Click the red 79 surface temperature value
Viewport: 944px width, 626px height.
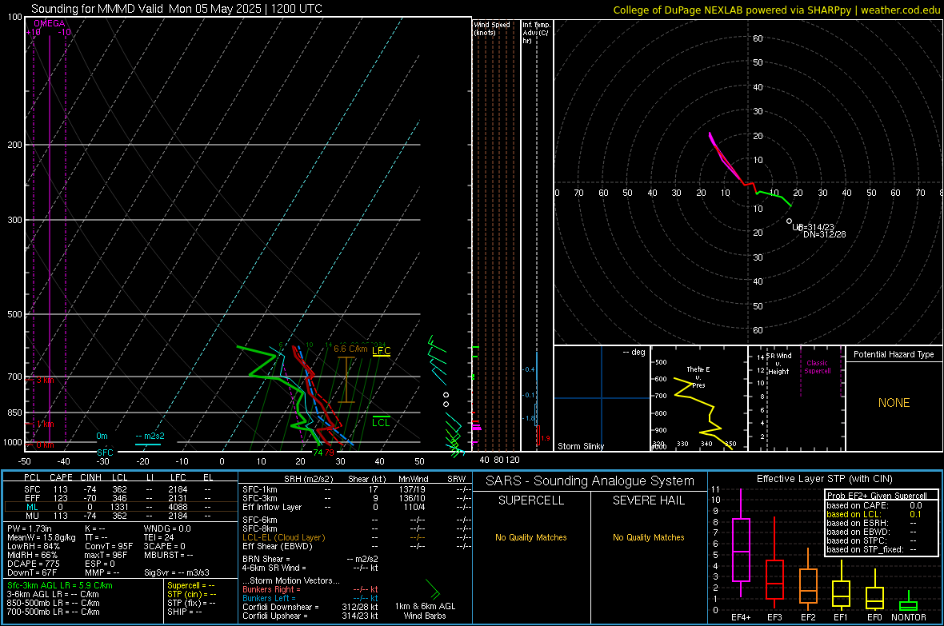pos(330,453)
